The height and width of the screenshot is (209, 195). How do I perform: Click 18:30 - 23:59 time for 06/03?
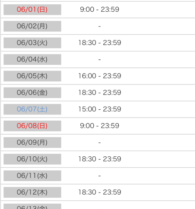(99, 43)
